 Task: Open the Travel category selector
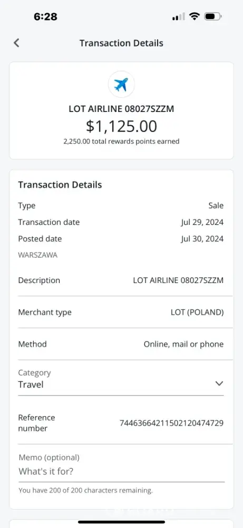121,379
